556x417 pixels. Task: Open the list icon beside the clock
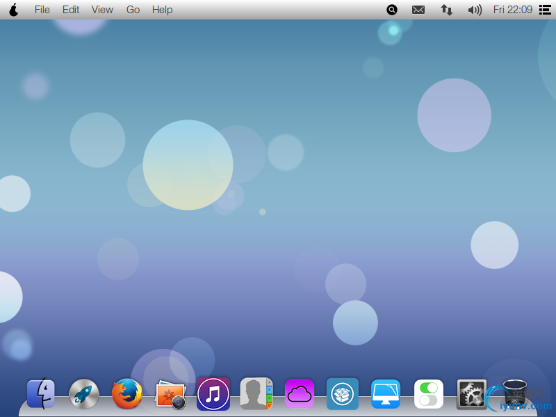click(x=545, y=10)
